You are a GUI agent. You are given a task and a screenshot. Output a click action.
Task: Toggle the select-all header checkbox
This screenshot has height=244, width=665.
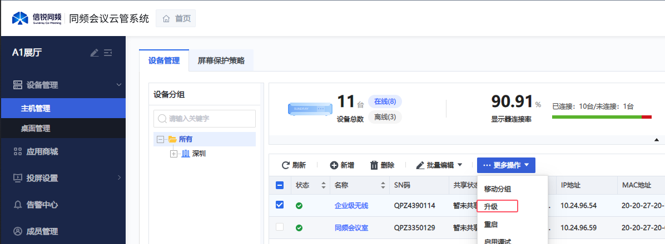point(280,185)
